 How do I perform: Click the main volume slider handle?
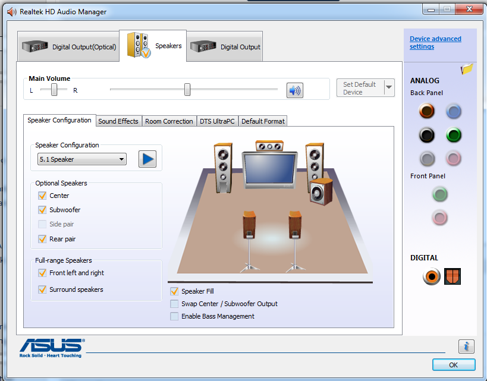(x=187, y=89)
